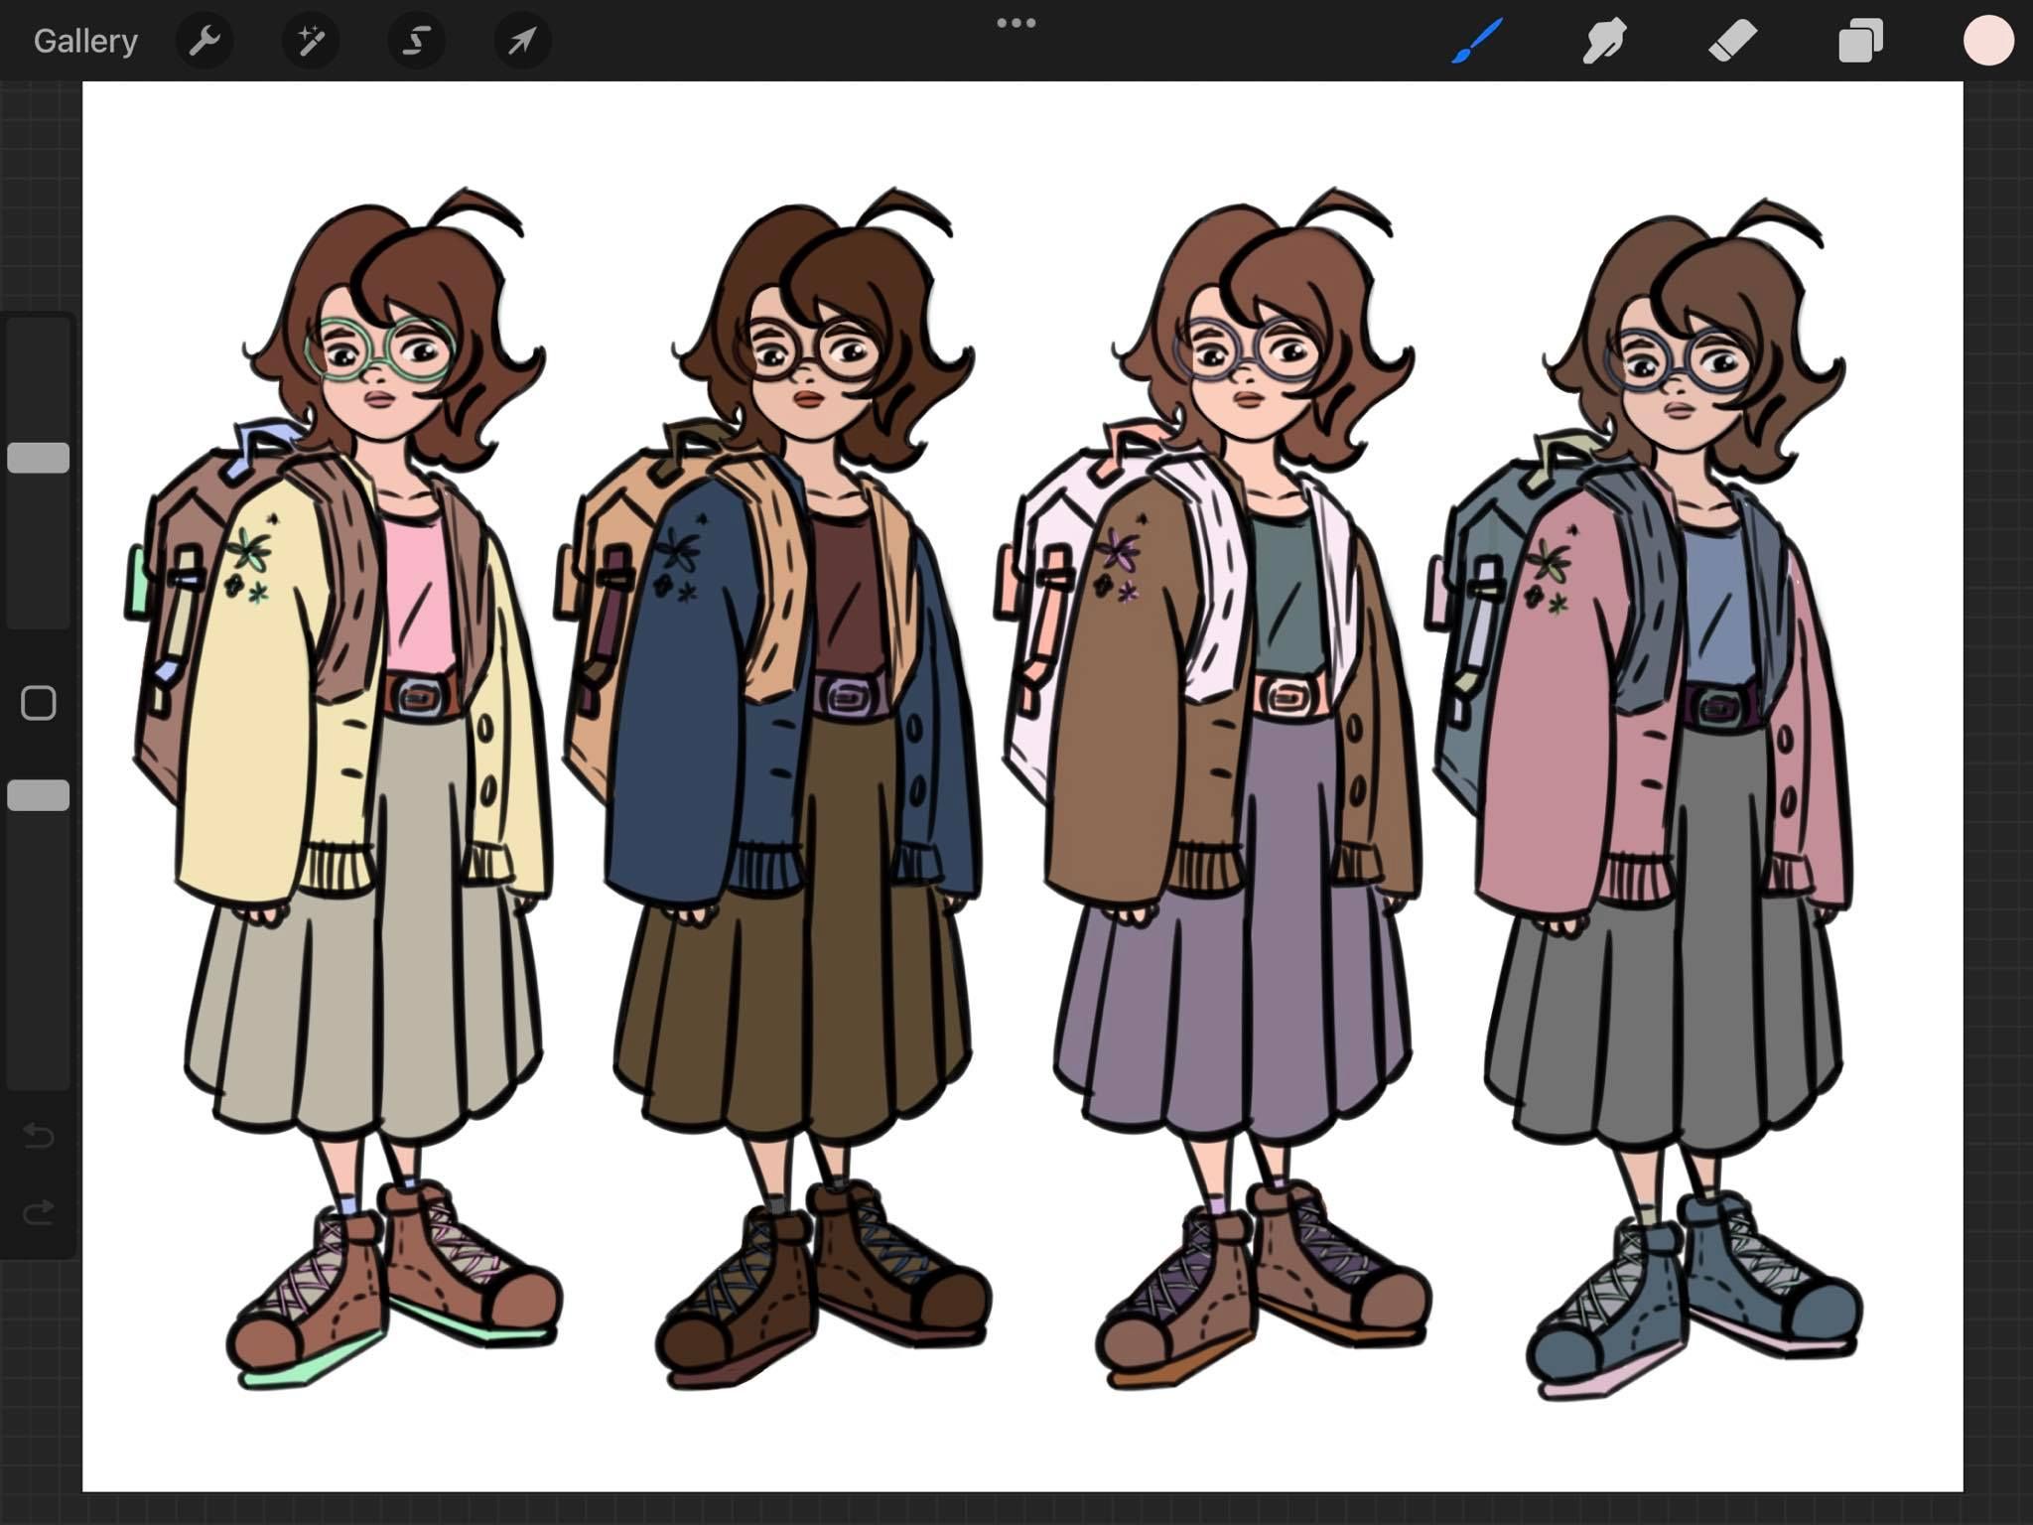Tap the Undo arrow
Image resolution: width=2033 pixels, height=1525 pixels.
point(39,1135)
